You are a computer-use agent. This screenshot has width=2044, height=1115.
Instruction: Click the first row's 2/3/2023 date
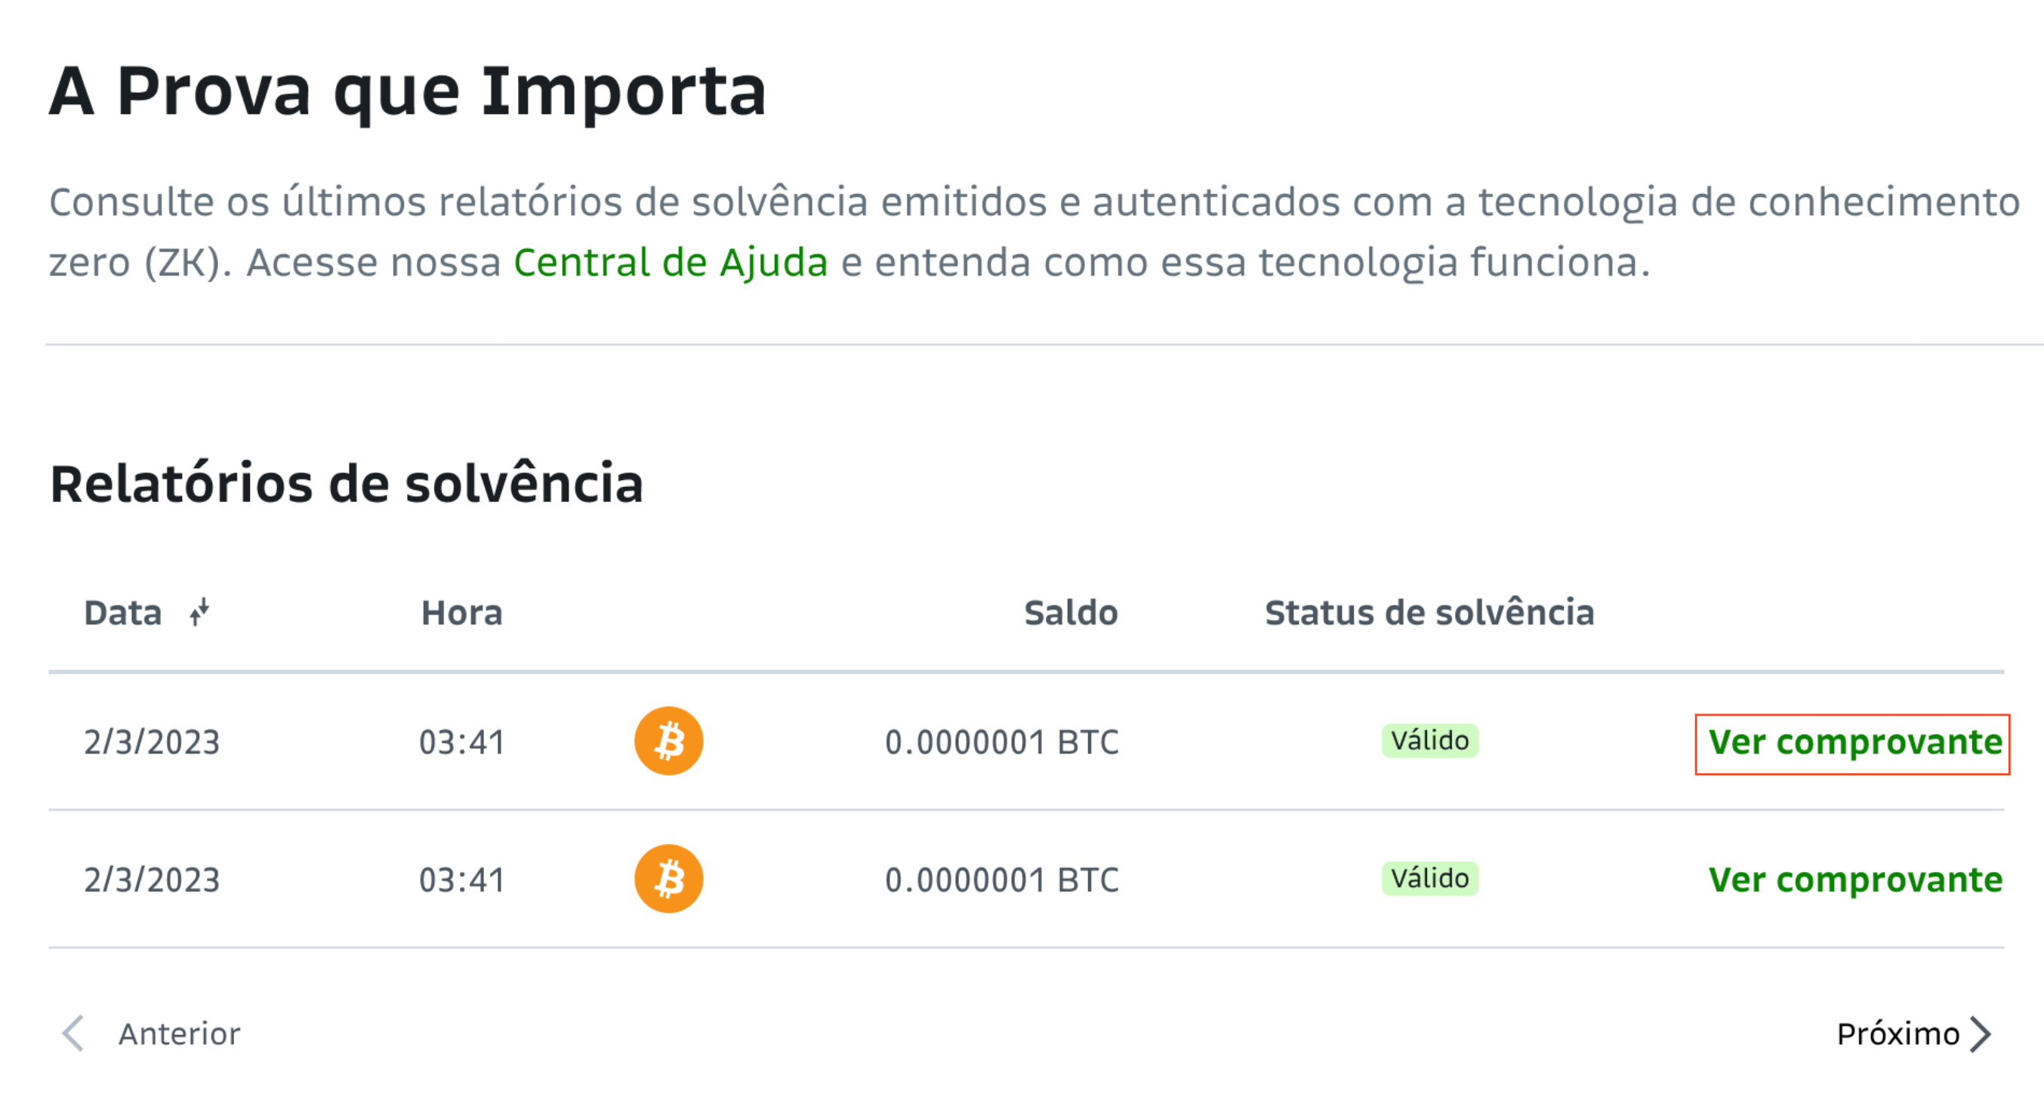(x=152, y=743)
